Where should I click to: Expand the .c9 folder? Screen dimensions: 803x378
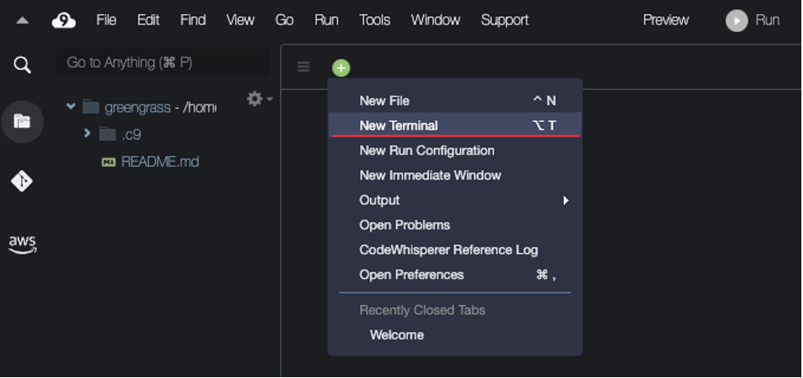click(x=87, y=133)
